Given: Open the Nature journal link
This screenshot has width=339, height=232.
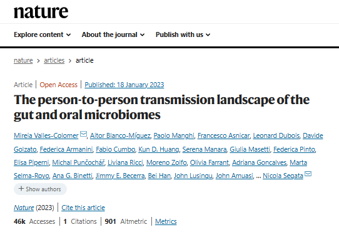Looking at the screenshot, I should point(24,208).
